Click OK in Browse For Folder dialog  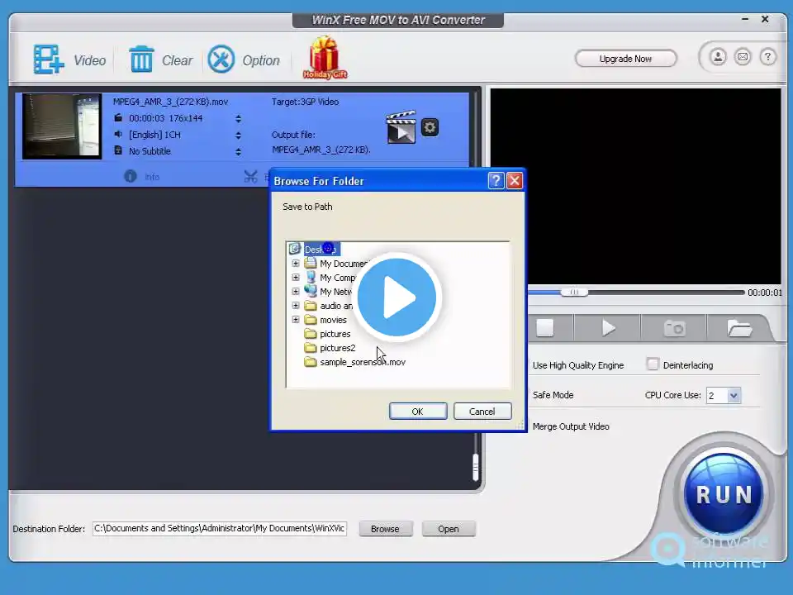click(x=417, y=412)
